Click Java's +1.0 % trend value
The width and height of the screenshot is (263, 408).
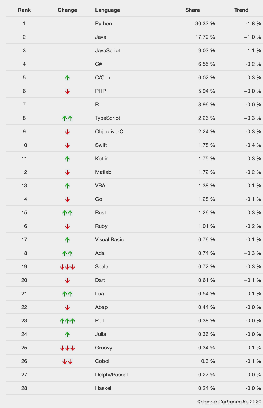[253, 37]
